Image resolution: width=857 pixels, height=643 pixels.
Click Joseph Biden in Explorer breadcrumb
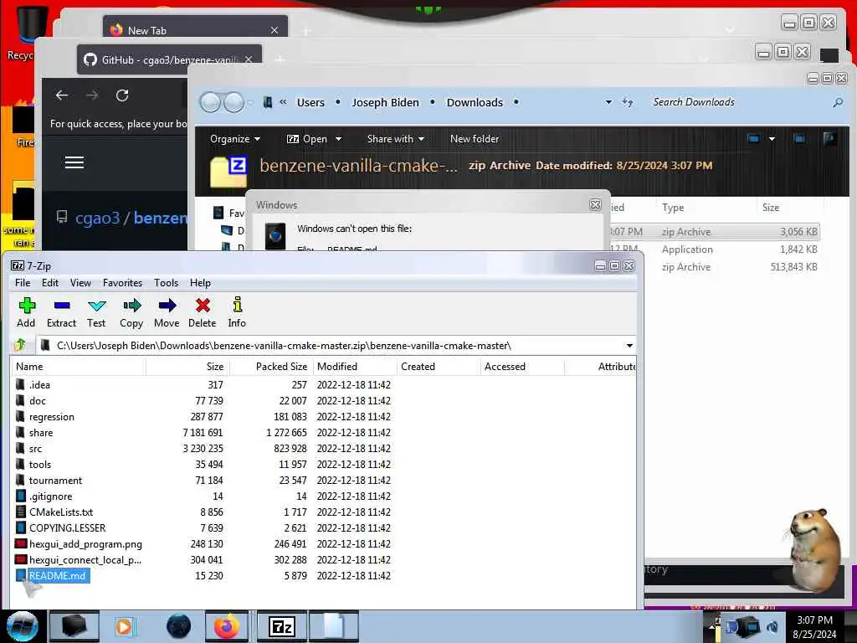point(385,102)
